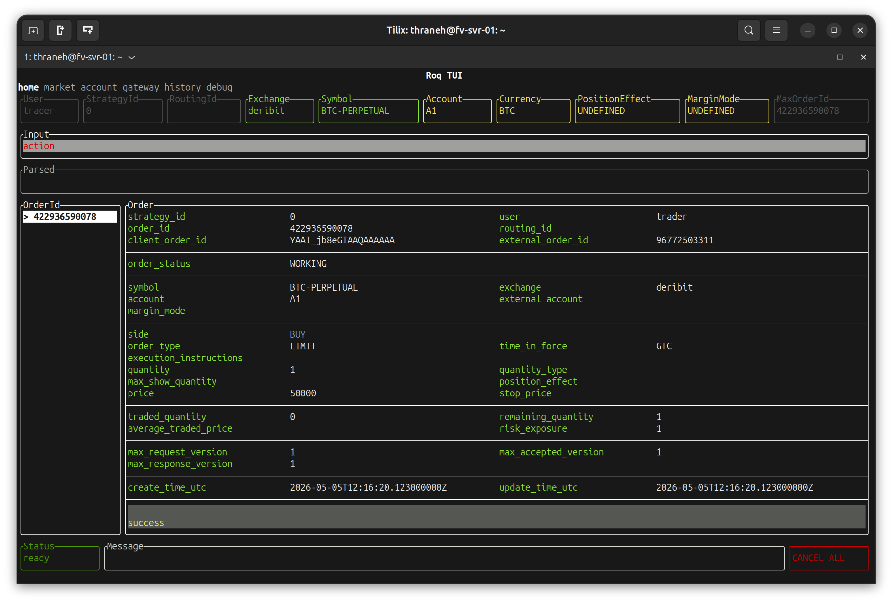
Task: Click the create_time_utc timestamp value
Action: (368, 487)
